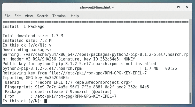Open the View menu

[x=29, y=16]
